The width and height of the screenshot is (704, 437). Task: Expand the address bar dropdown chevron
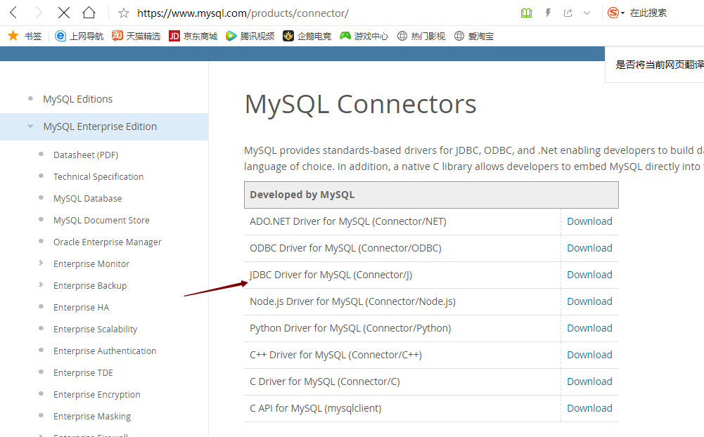click(x=587, y=13)
